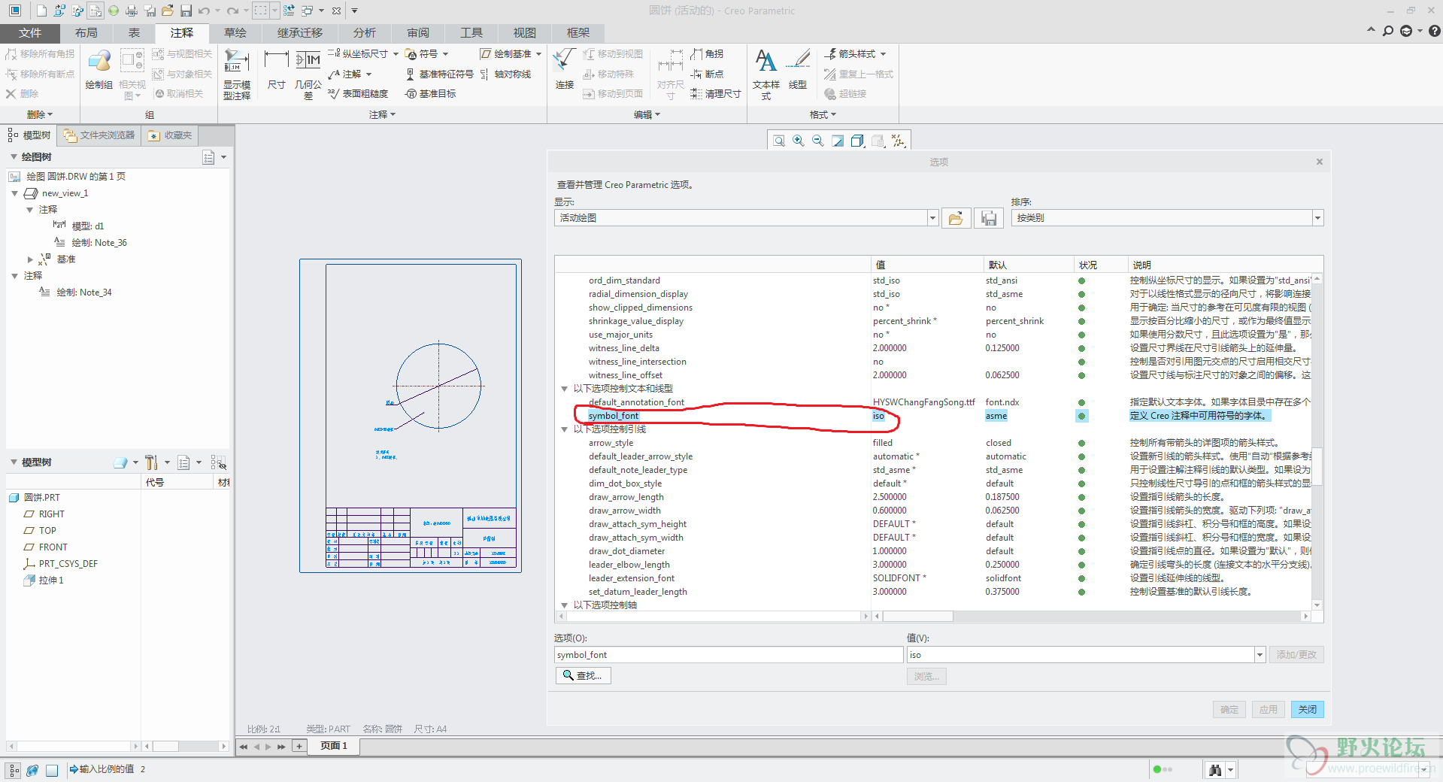Click the open configuration file folder icon in dialog
This screenshot has height=782, width=1443.
[x=956, y=218]
